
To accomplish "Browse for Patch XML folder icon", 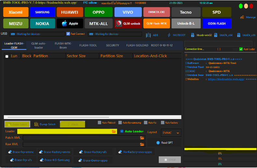I will [142, 138].
